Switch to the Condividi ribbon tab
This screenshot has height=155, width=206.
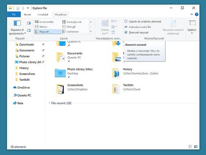[x=43, y=15]
